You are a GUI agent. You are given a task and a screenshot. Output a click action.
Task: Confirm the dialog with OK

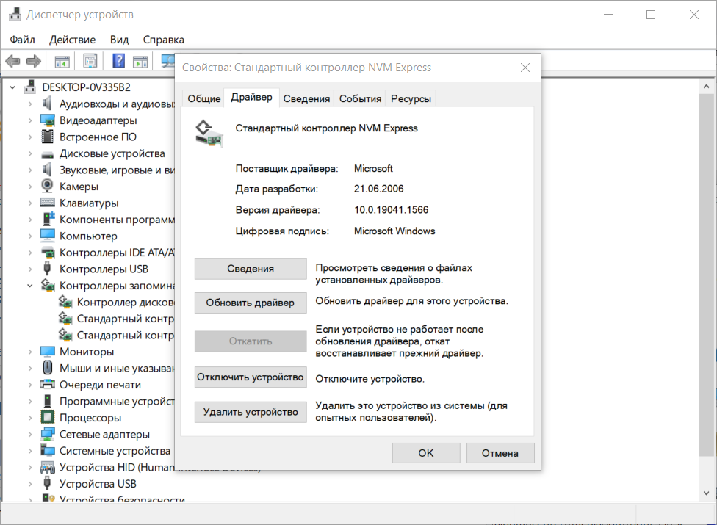coord(426,453)
